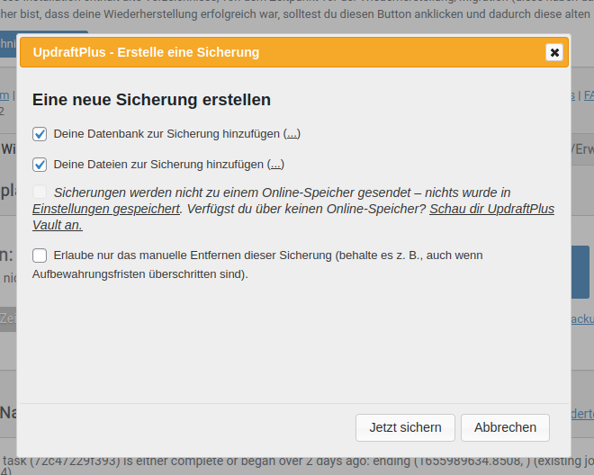
Task: Click the dialog title 'UpdraftPlus - Erstelle eine Sicherung'
Action: point(146,52)
